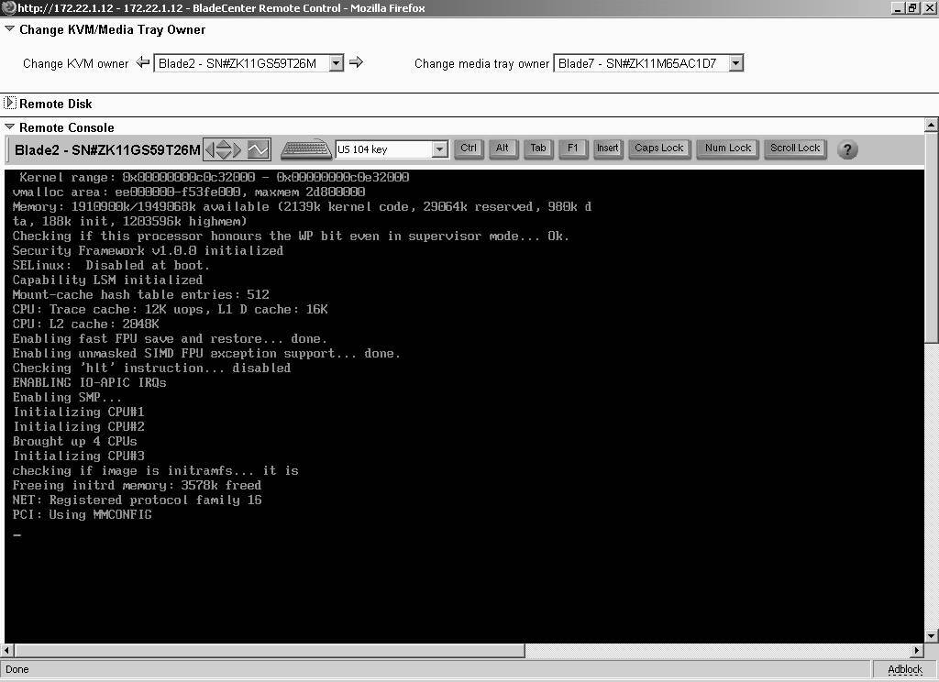Toggle Num Lock key
This screenshot has width=939, height=682.
pyautogui.click(x=728, y=148)
